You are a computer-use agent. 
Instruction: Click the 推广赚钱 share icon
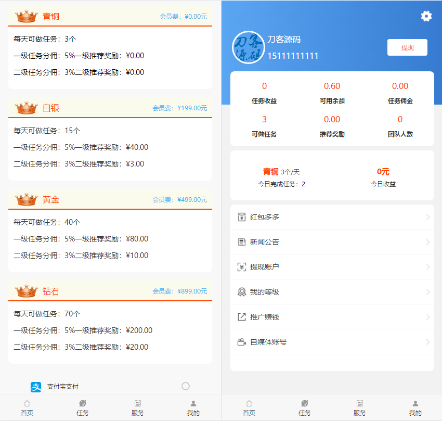pos(241,317)
